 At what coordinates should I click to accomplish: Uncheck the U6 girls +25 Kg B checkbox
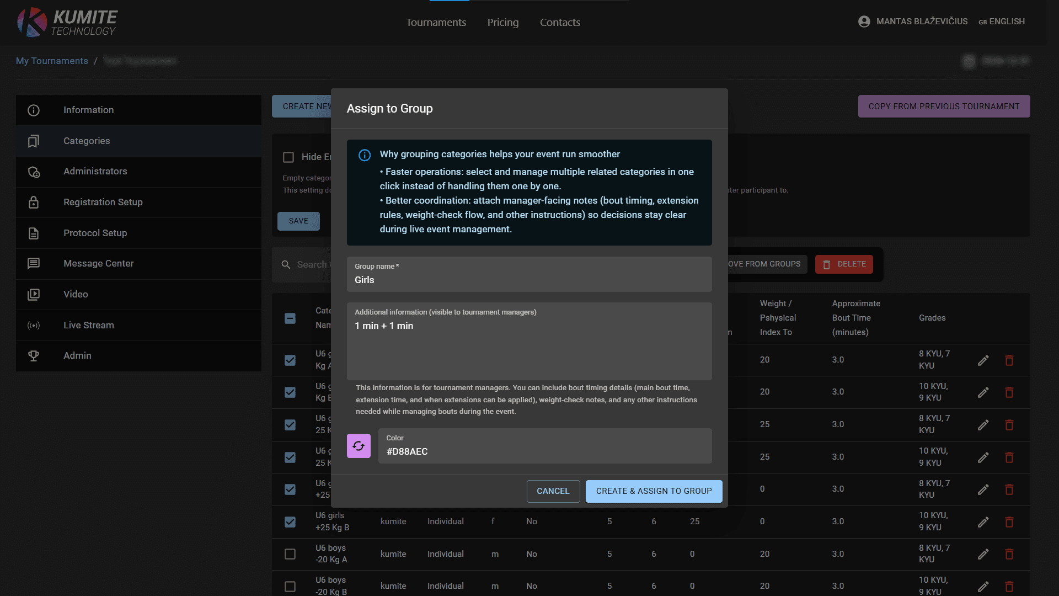290,521
